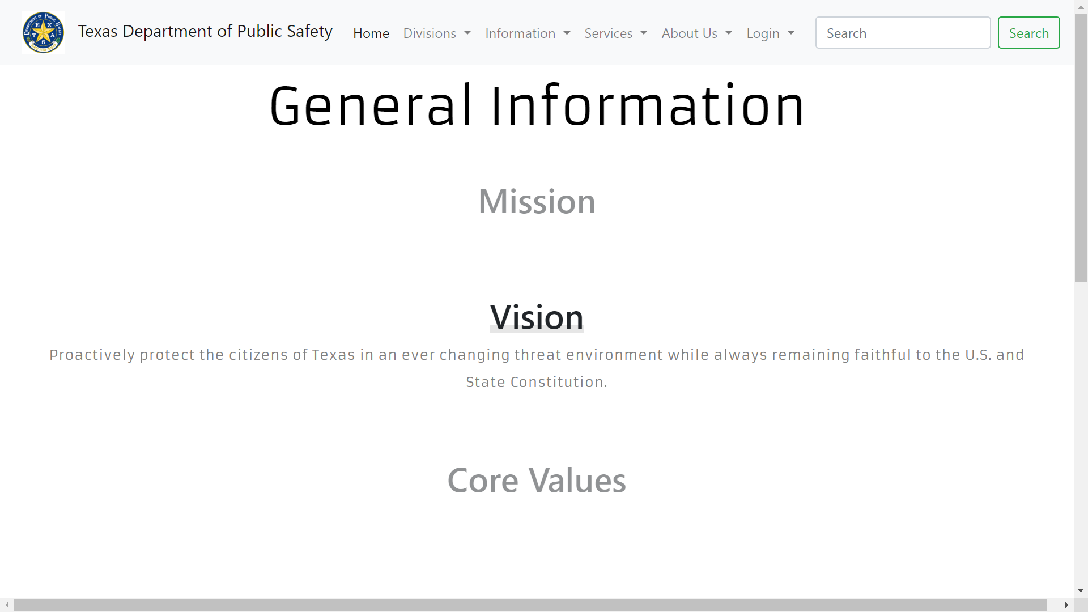Click the vertical scrollbar up arrow
Screen dimensions: 1088x612
pyautogui.click(x=1081, y=7)
